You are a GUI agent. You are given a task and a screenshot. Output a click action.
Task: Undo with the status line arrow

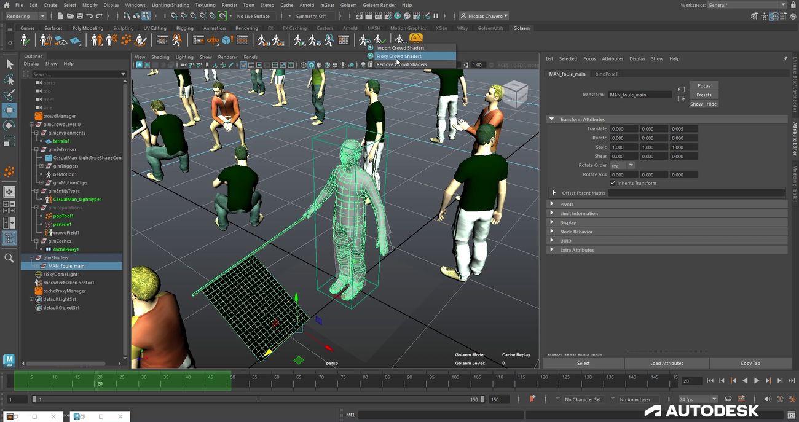click(x=90, y=16)
